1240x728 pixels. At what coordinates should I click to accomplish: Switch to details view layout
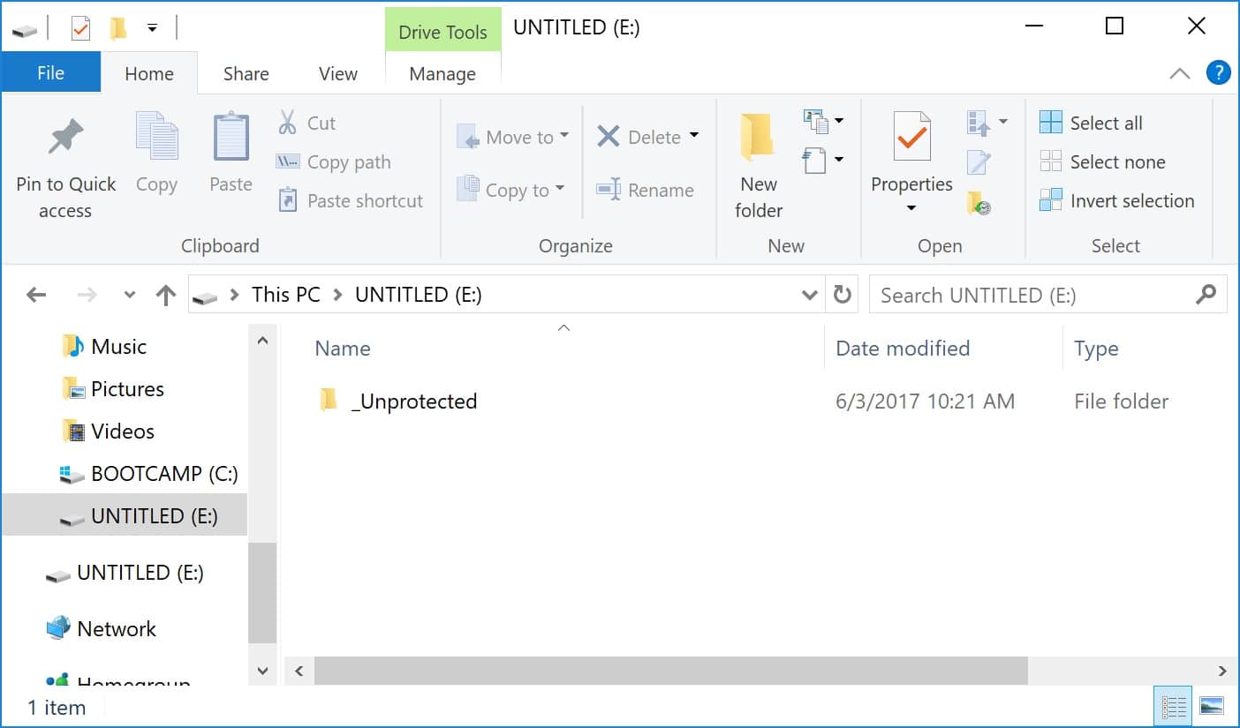click(1174, 706)
